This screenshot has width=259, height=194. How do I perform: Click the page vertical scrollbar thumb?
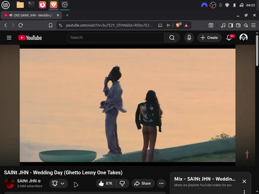coord(257,50)
